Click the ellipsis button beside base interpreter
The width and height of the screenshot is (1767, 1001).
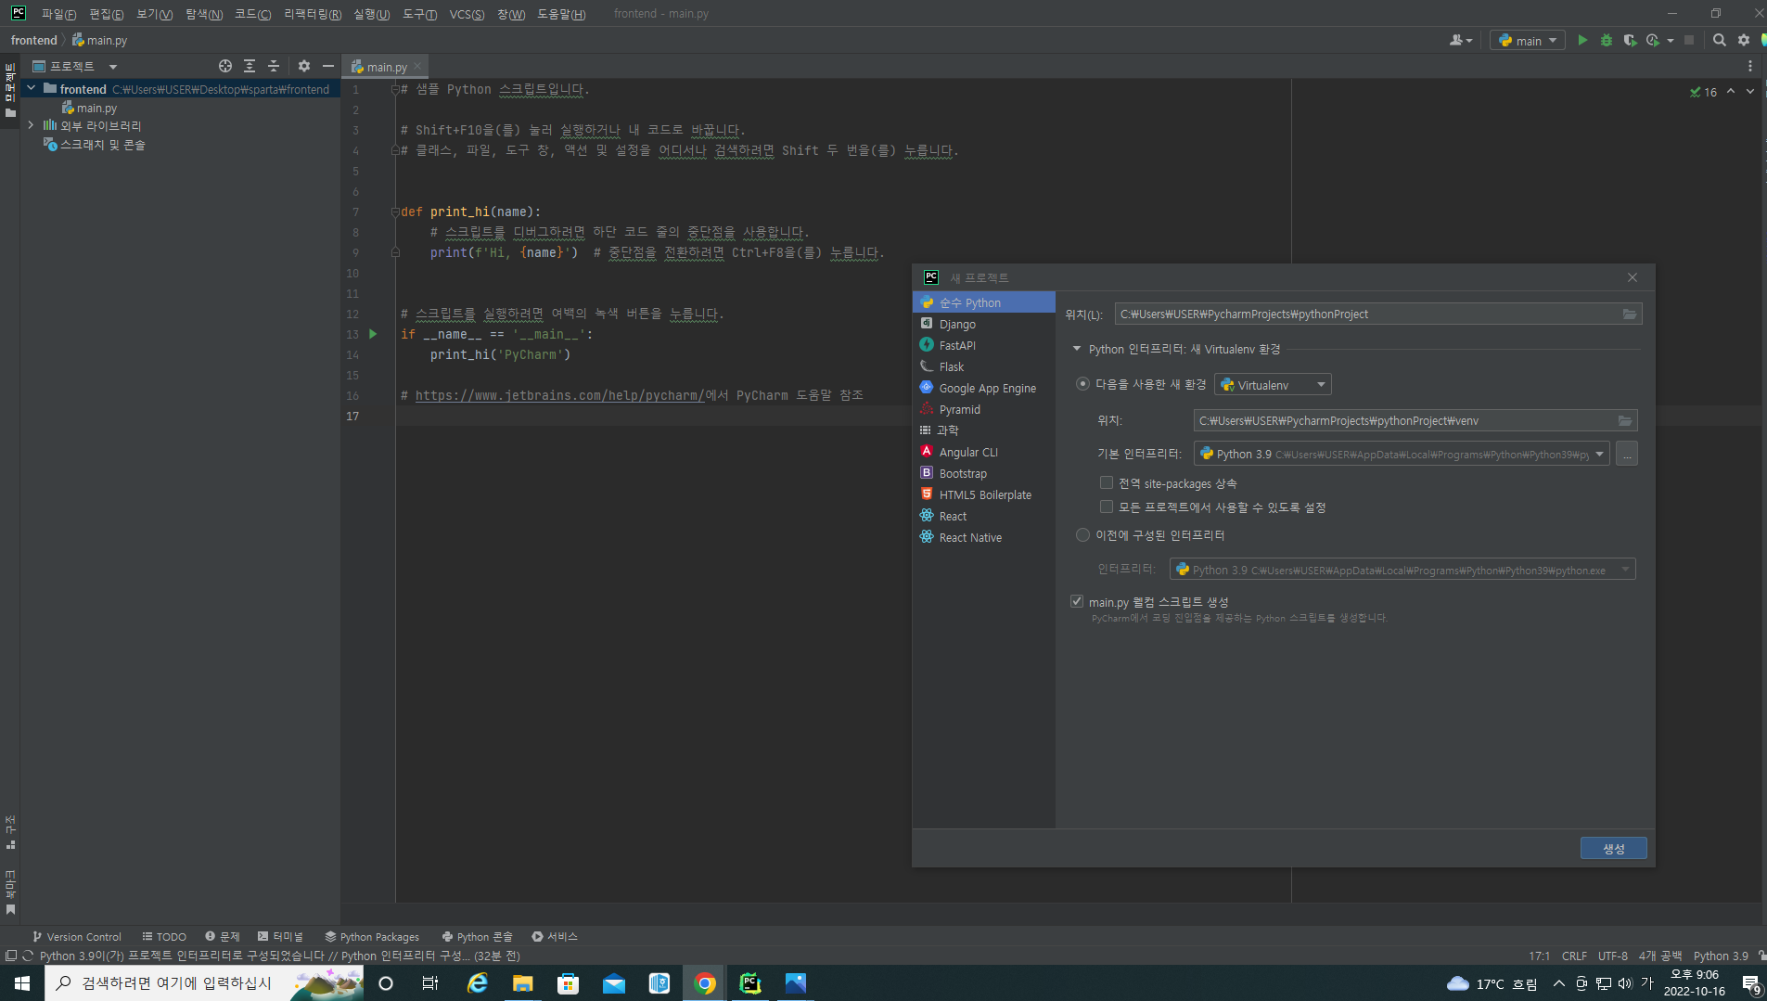tap(1627, 454)
